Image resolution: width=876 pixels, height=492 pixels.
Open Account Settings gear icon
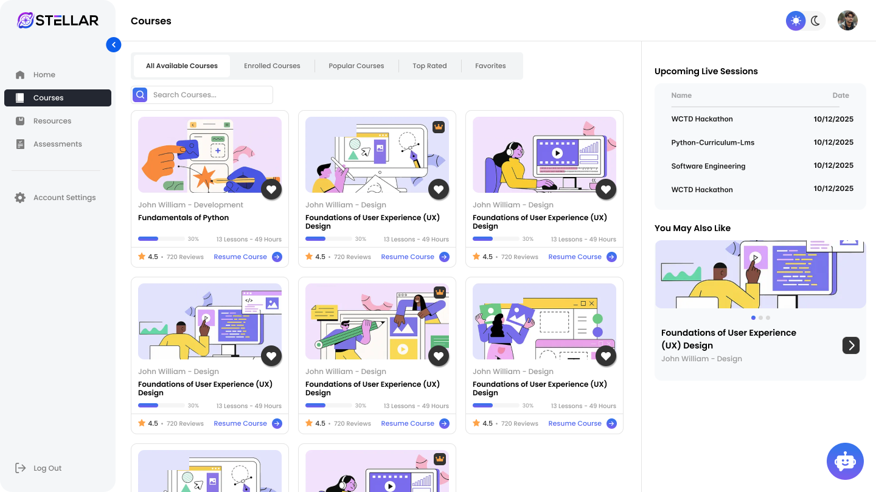(x=20, y=198)
